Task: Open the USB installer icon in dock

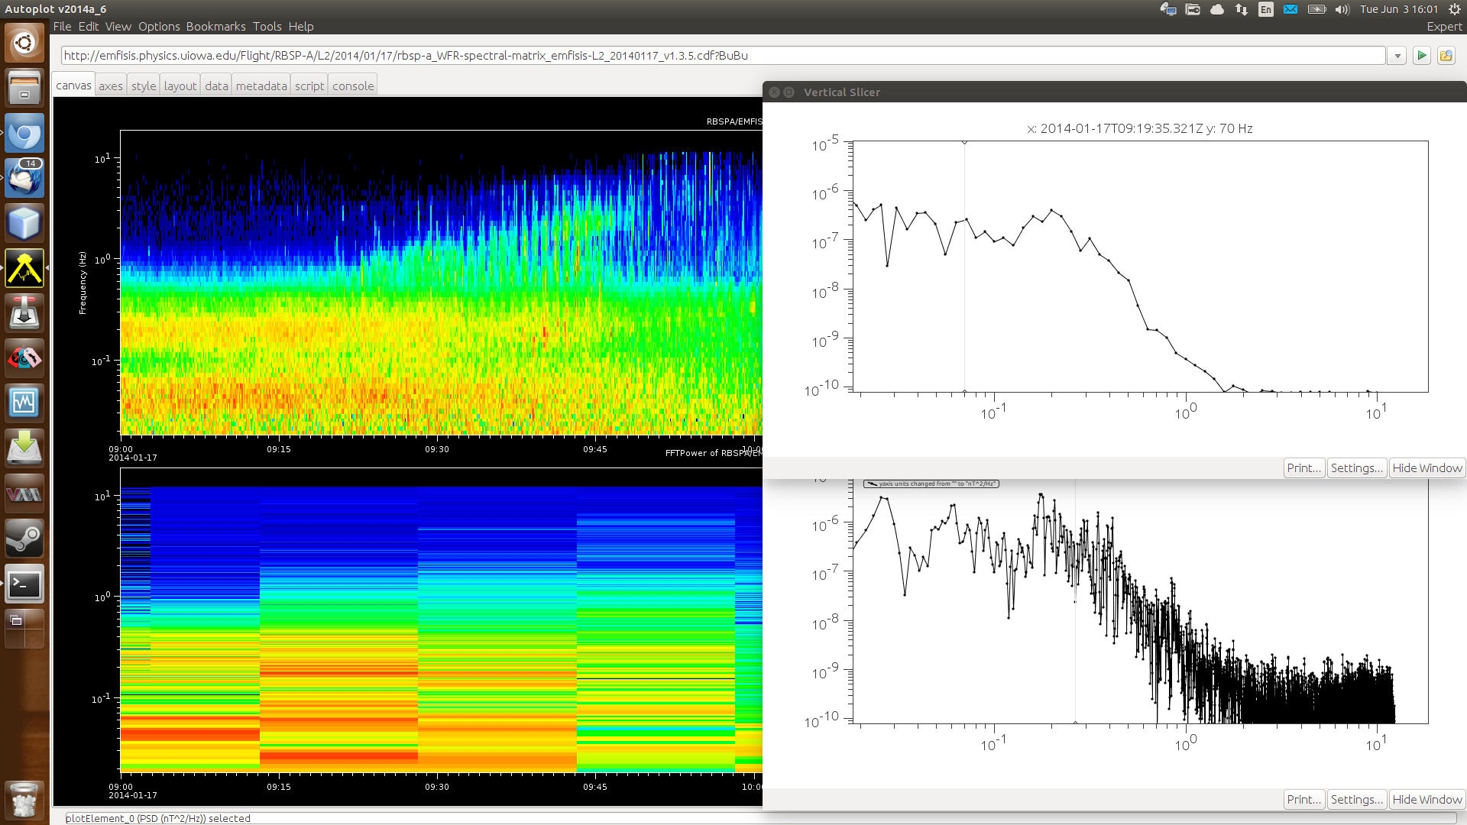Action: point(24,314)
